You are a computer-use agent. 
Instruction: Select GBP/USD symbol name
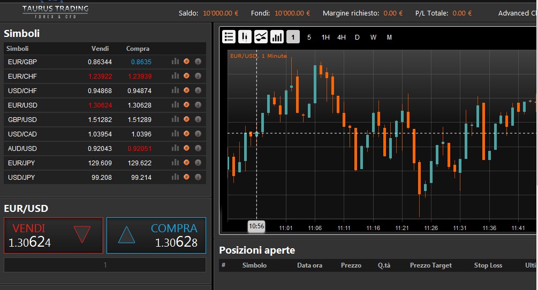(x=22, y=120)
